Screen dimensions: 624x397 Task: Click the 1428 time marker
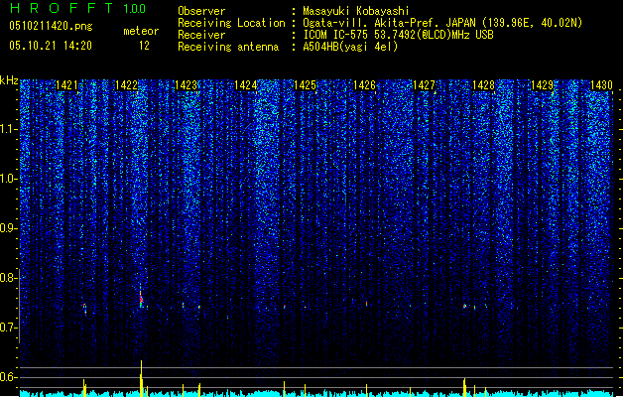[x=483, y=85]
